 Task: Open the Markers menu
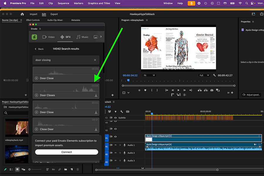click(78, 3)
